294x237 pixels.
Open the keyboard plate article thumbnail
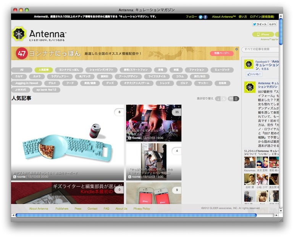pyautogui.click(x=68, y=143)
